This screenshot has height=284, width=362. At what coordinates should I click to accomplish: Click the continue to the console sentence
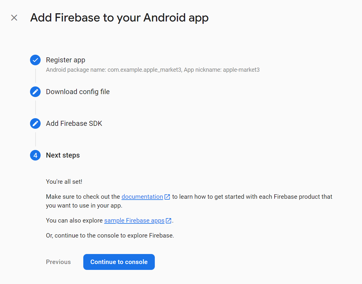point(110,235)
